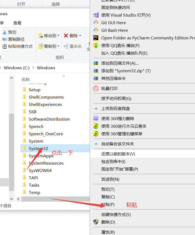This screenshot has width=195, height=235.
Task: Click the scissors 剪切 icon in ribbon
Action: click(x=5, y=32)
